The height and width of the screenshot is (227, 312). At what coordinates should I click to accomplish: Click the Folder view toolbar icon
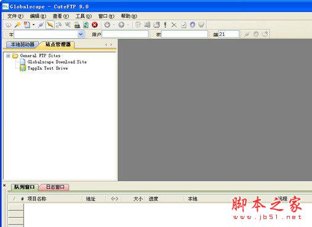147,25
